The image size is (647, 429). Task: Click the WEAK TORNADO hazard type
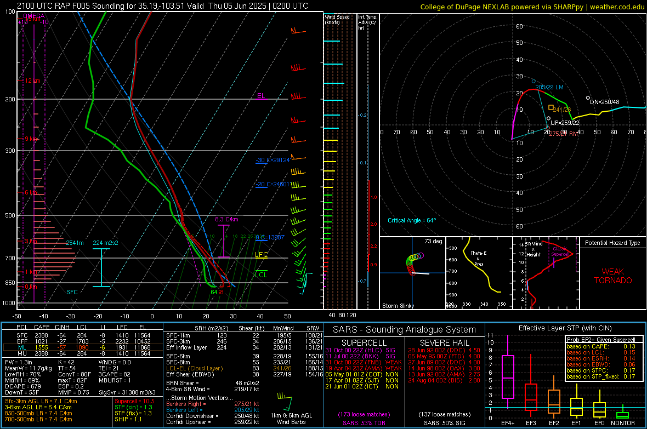coord(613,276)
